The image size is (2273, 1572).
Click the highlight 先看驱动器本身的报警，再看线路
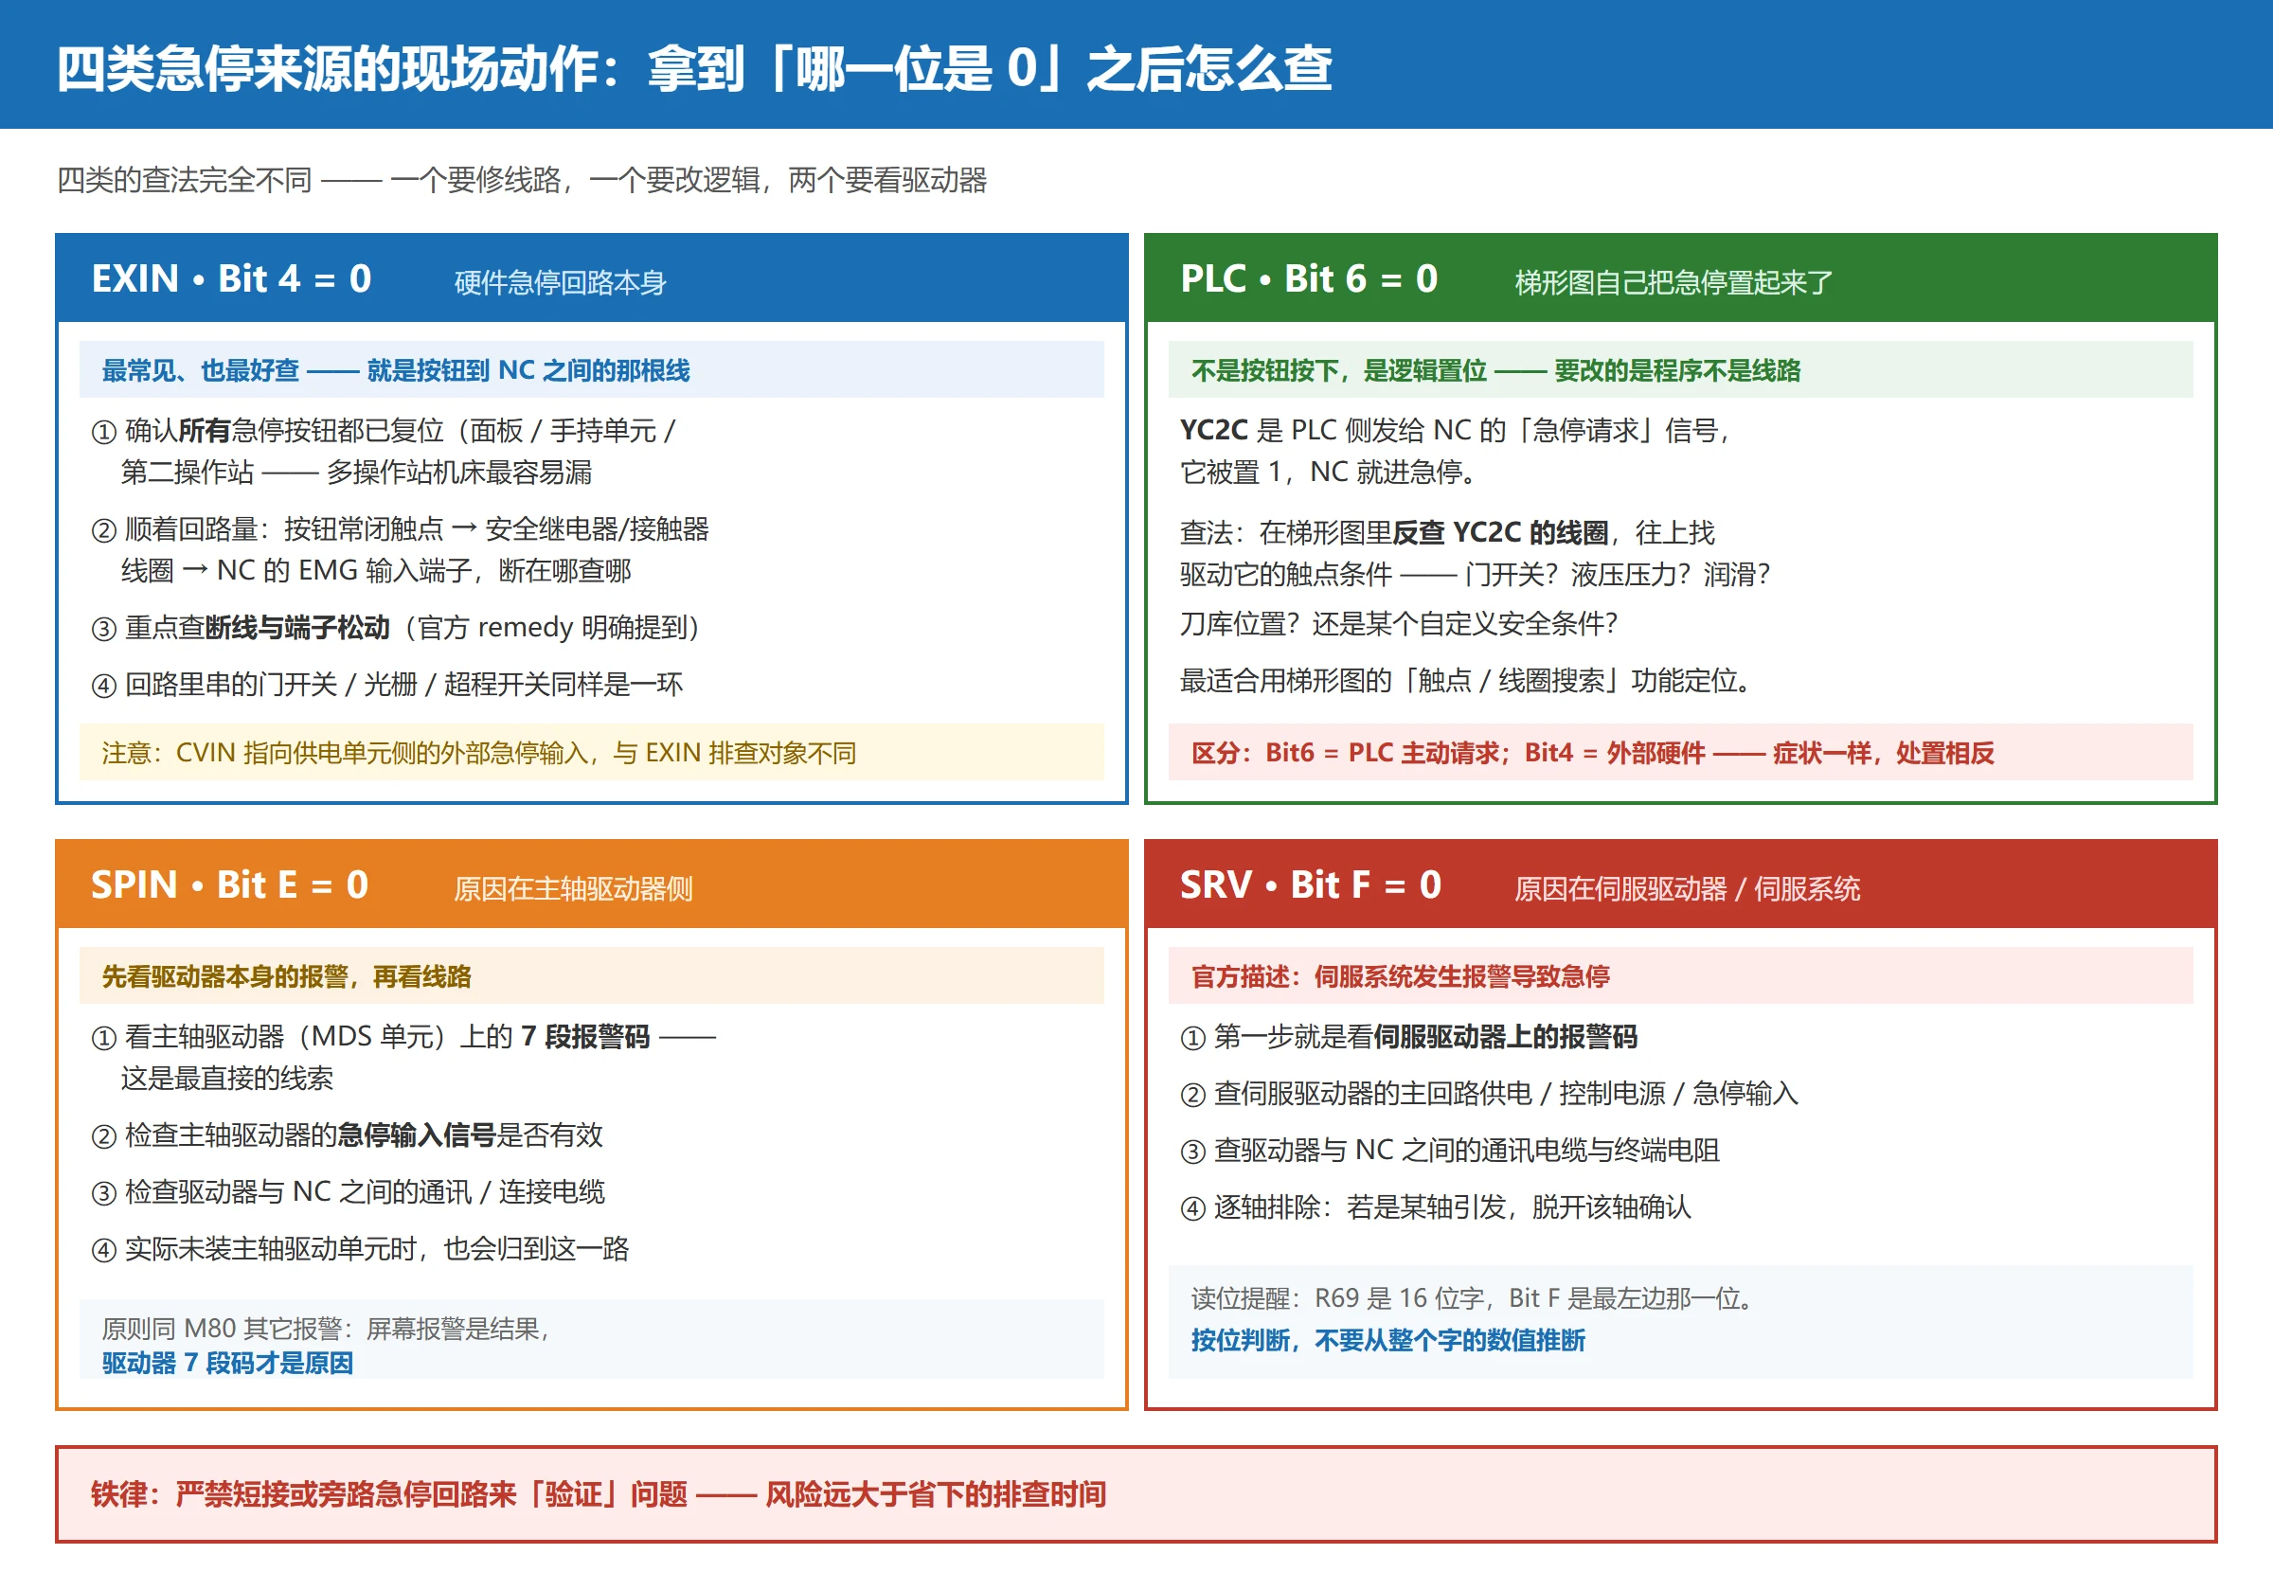pos(591,975)
